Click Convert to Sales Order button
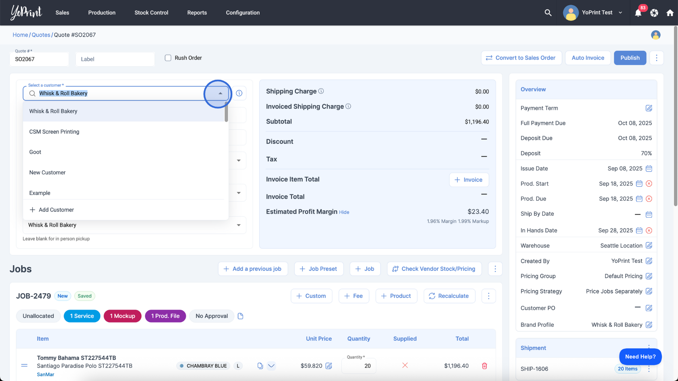 point(521,58)
